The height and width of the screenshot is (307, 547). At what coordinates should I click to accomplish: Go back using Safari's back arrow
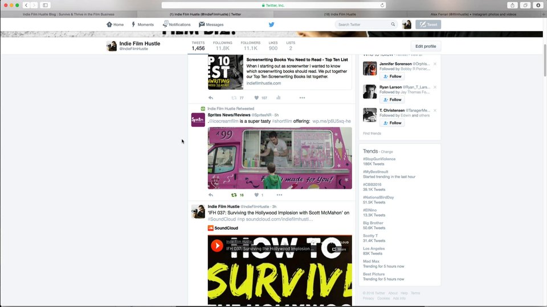click(26, 5)
